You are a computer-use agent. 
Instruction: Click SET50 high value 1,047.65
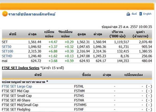point(83,47)
